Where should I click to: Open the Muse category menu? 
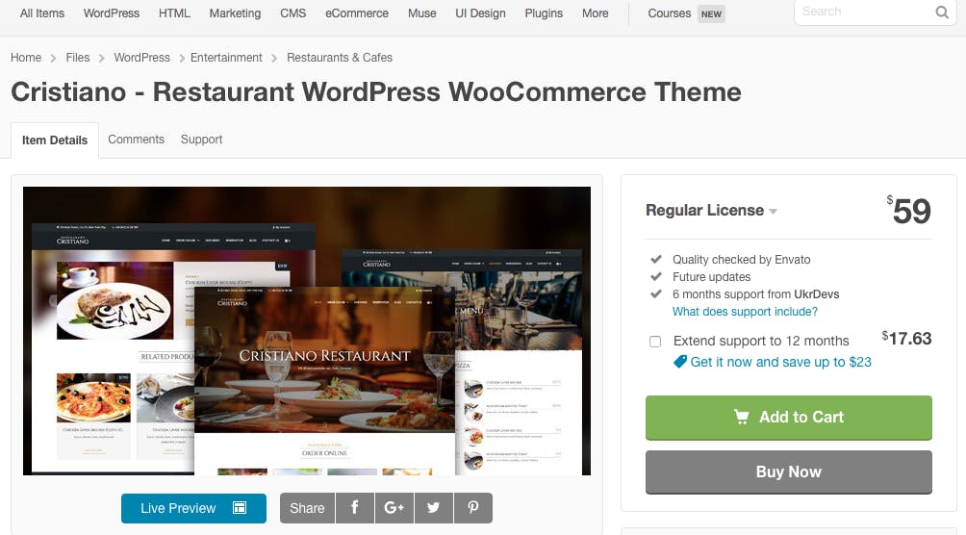click(x=422, y=13)
